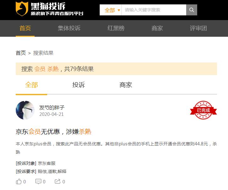Open user avatar of 发芍的胖子
The height and width of the screenshot is (190, 228).
[x=25, y=110]
